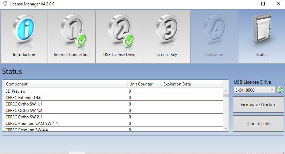This screenshot has width=285, height=154.
Task: Click the Activation step tile
Action: click(214, 37)
